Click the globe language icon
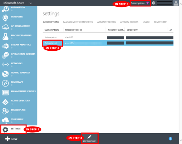This screenshot has width=182, height=144. click(154, 3)
